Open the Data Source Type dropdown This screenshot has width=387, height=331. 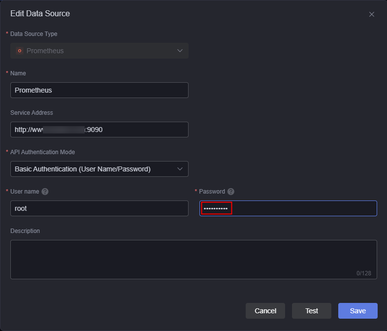click(x=99, y=51)
